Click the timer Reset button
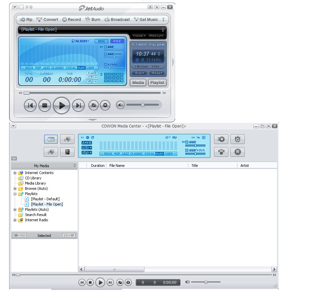This screenshot has width=316, height=295. (157, 73)
